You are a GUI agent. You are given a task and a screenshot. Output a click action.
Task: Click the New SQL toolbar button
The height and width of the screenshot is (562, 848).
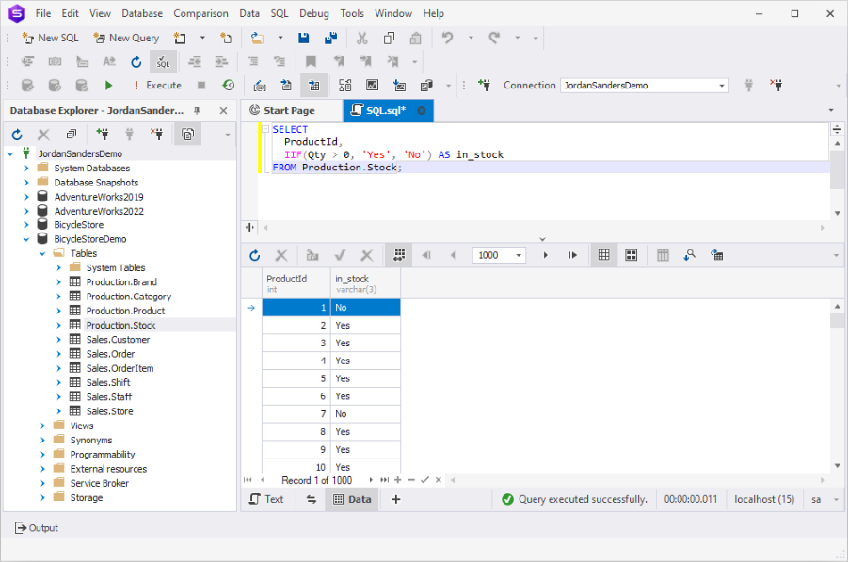click(x=51, y=38)
